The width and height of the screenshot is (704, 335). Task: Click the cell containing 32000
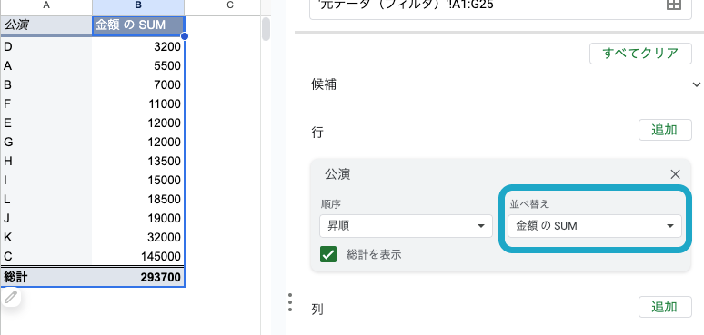[138, 237]
